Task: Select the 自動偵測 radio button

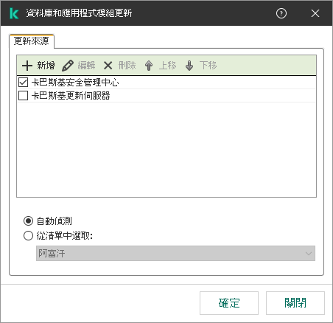Action: point(28,221)
